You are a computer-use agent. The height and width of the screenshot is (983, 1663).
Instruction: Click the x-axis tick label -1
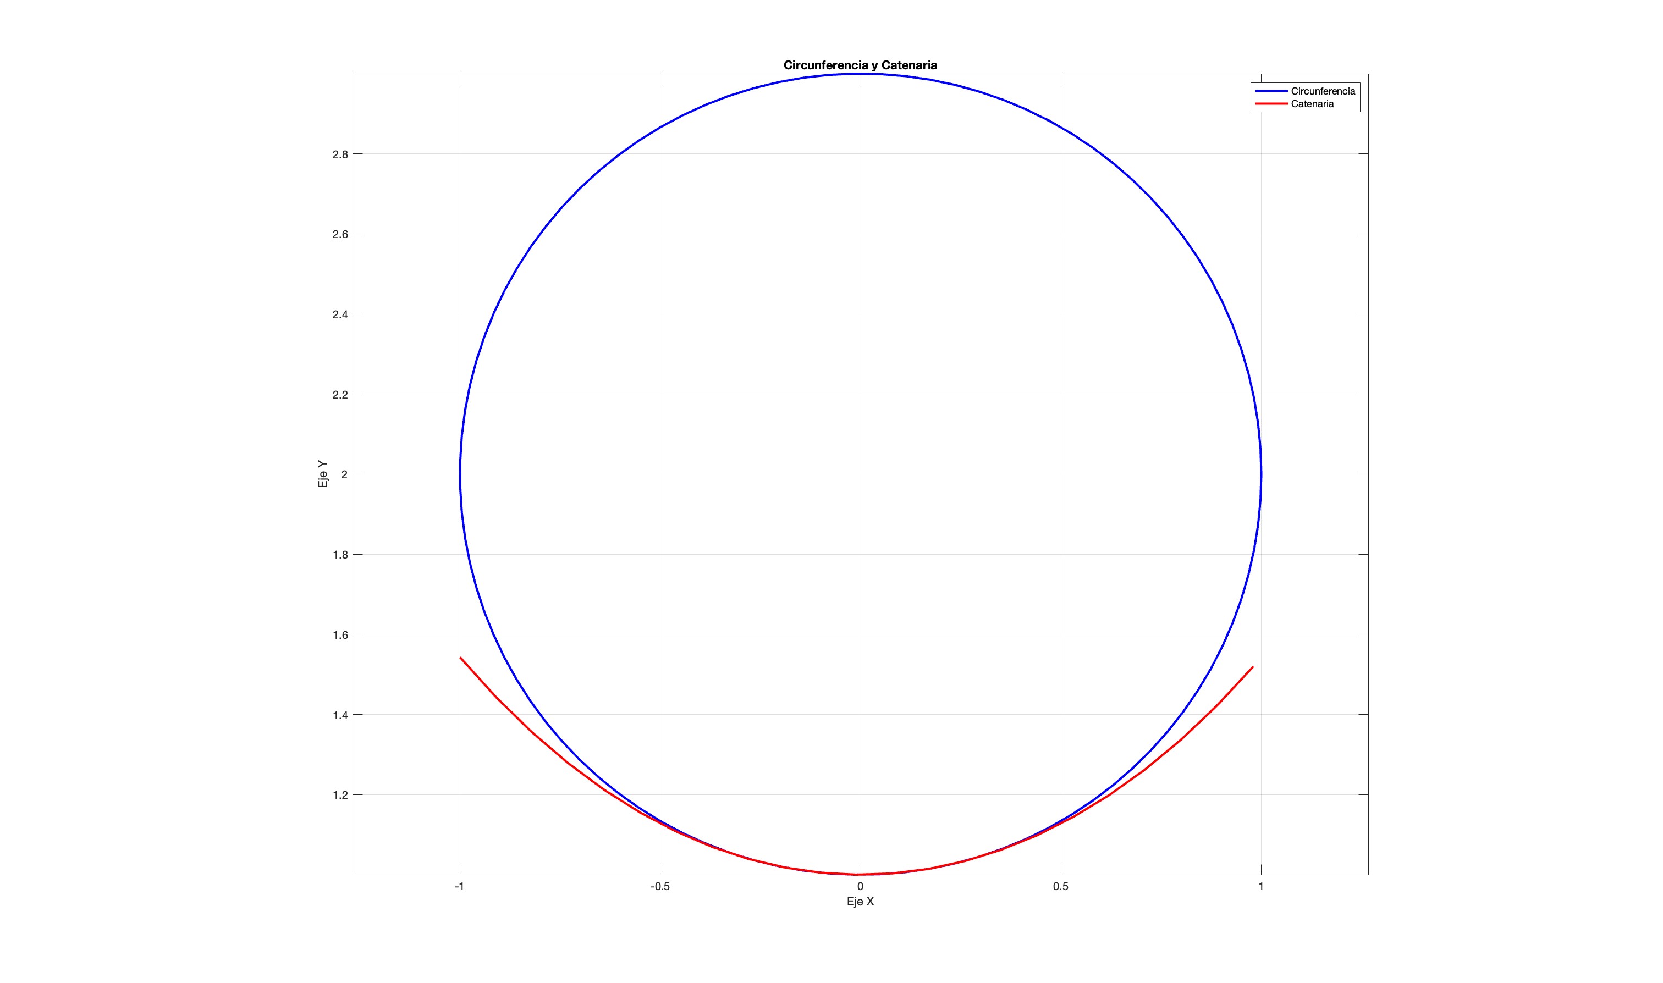pyautogui.click(x=459, y=886)
